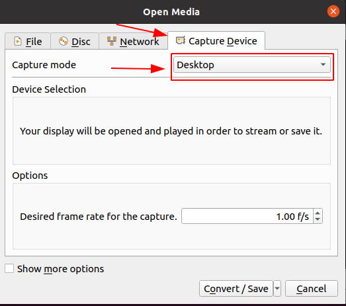Open the Network tab

coord(133,41)
